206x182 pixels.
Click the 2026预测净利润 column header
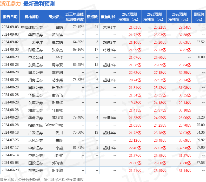[179, 17]
